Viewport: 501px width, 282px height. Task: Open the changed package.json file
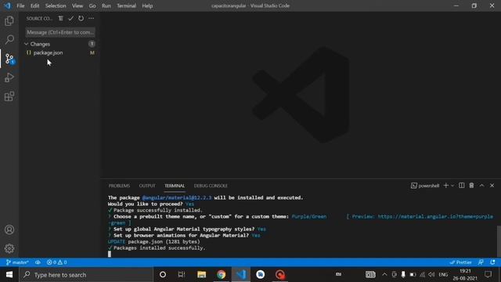tap(48, 52)
